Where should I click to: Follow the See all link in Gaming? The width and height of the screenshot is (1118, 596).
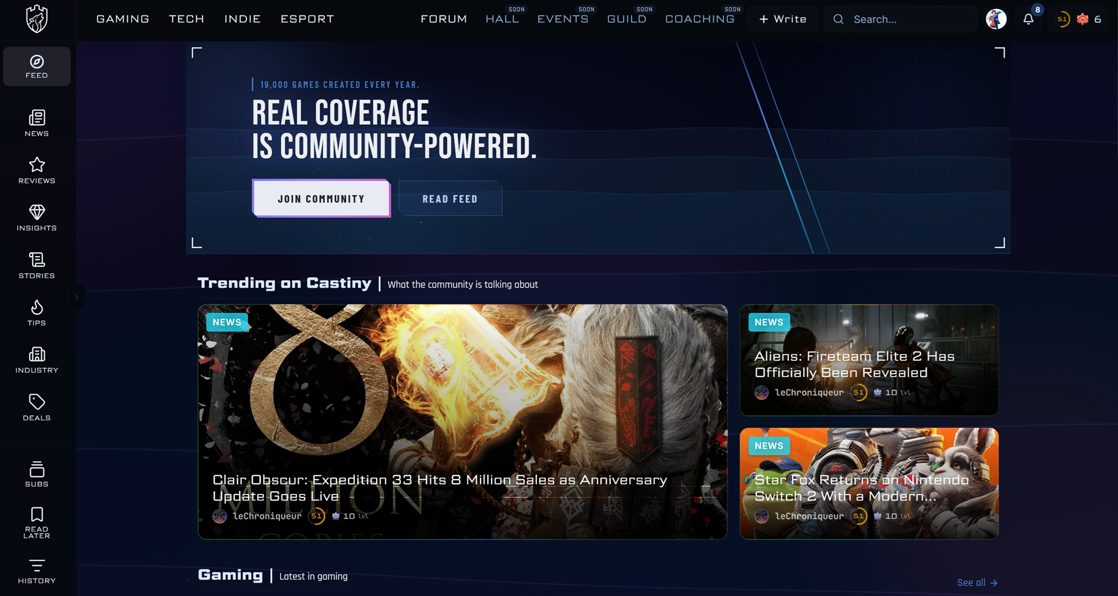977,583
